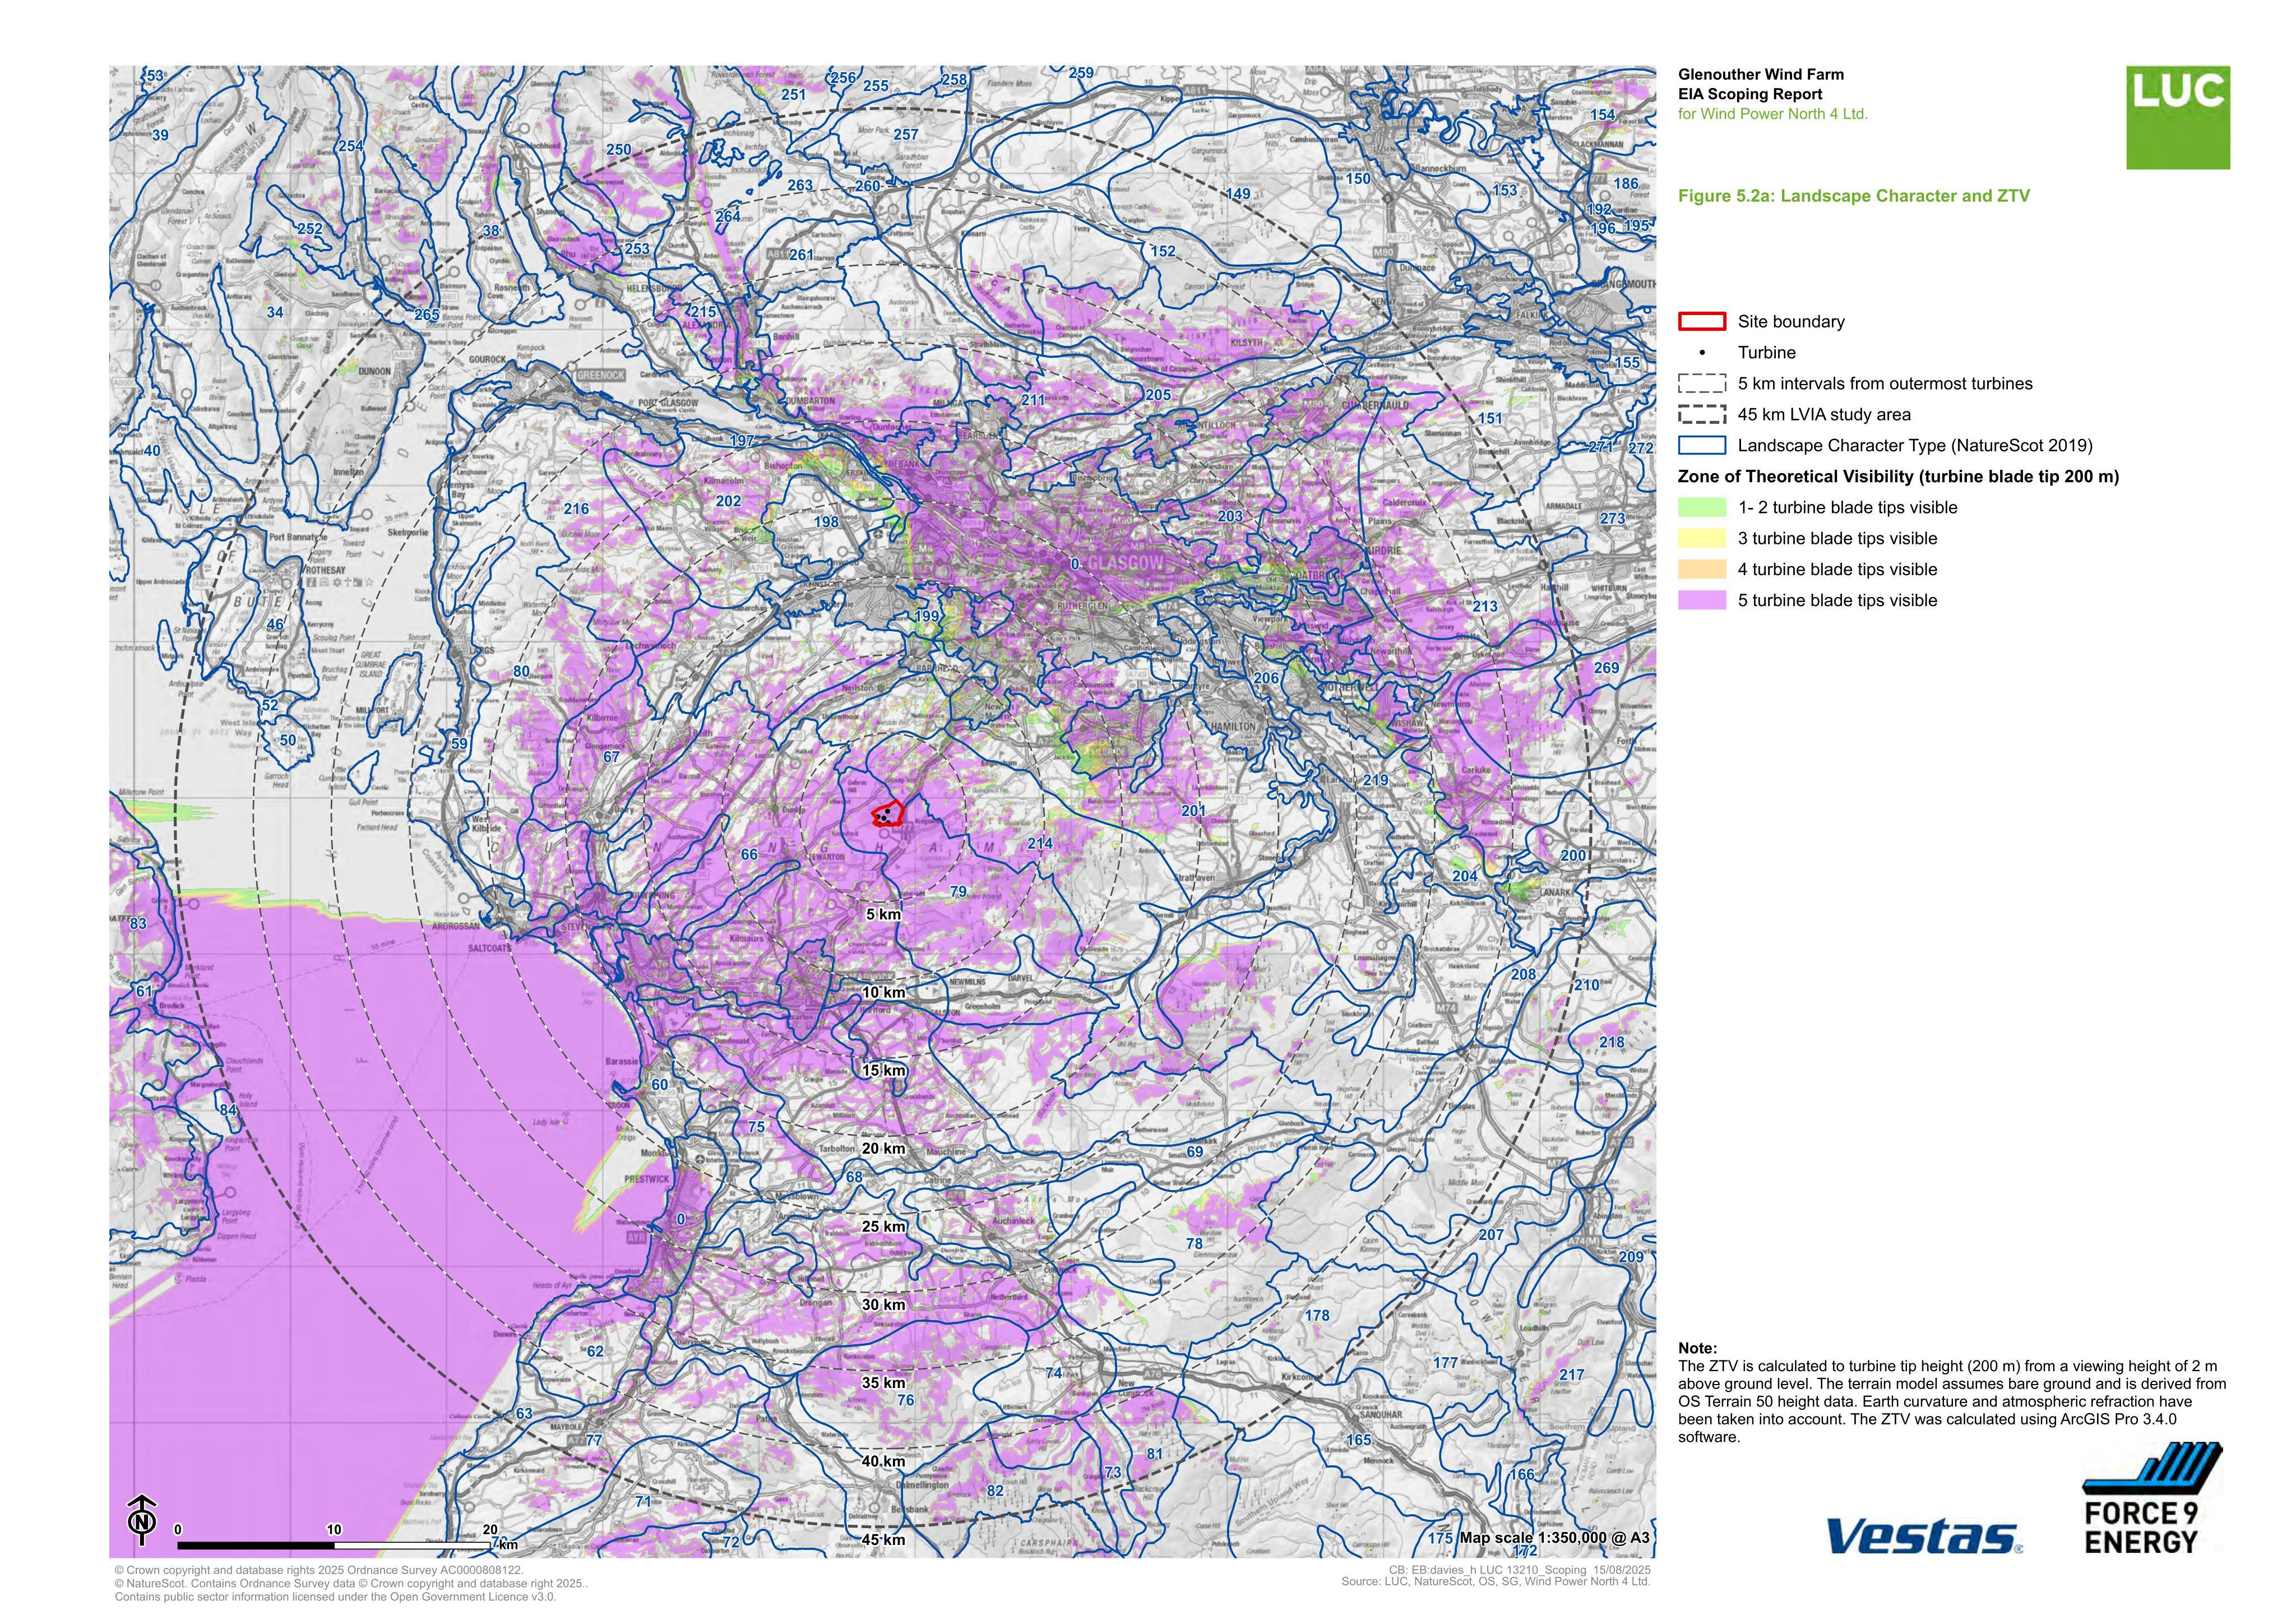Click the Crown copyright notice line
2296x1624 pixels.
point(319,1571)
